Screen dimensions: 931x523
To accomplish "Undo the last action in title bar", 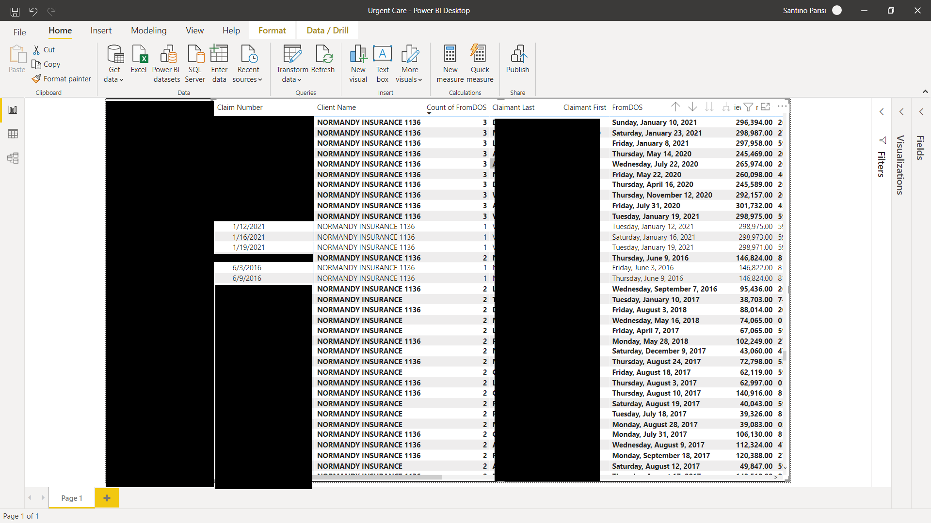I will [33, 11].
